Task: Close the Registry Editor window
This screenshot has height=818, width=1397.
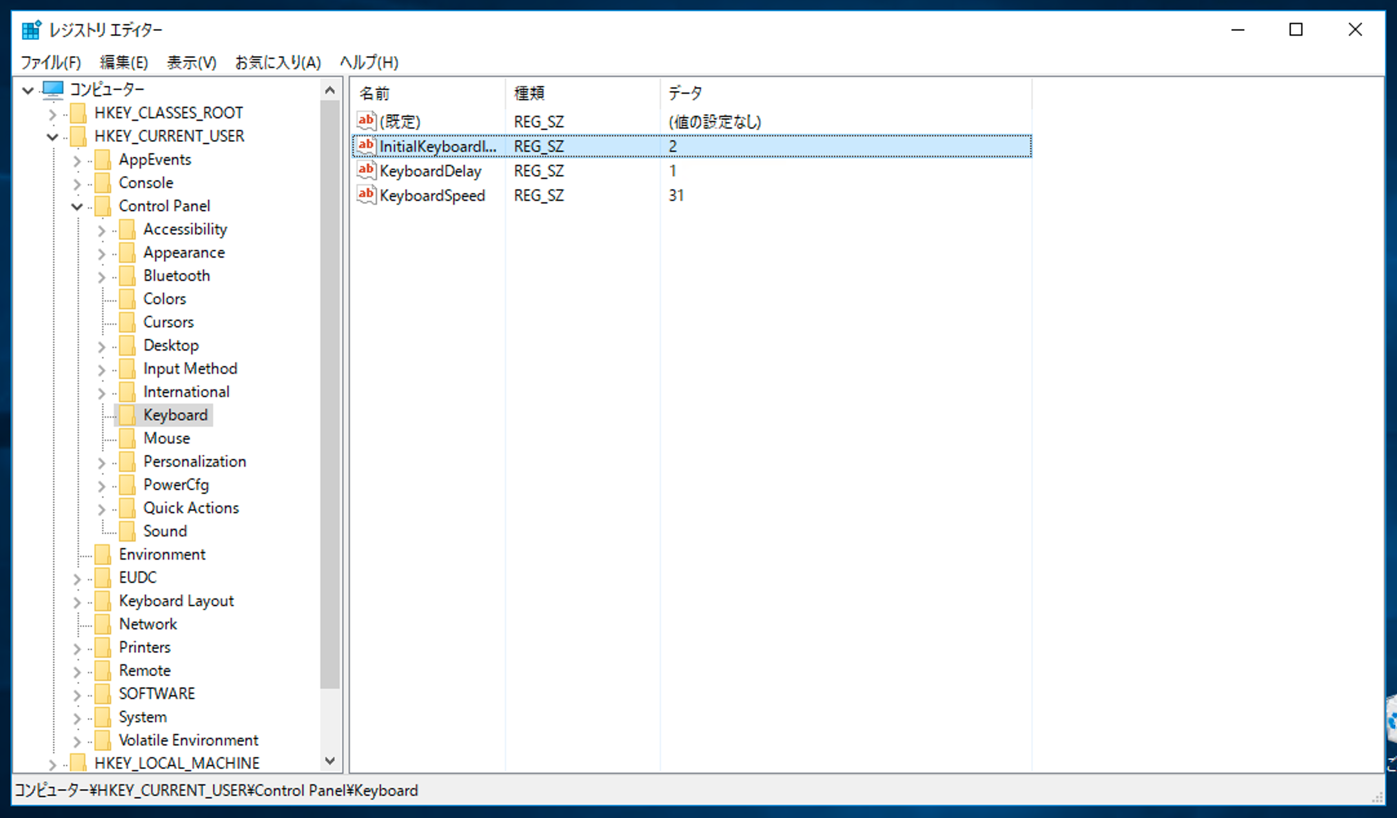Action: coord(1355,30)
